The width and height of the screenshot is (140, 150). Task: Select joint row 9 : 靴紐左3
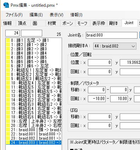click(34, 79)
